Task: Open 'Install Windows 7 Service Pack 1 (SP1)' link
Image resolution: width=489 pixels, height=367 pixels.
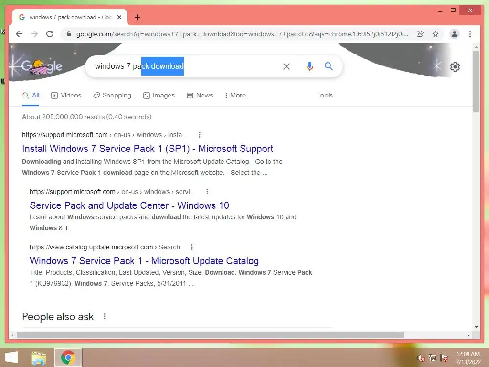Action: 148,149
